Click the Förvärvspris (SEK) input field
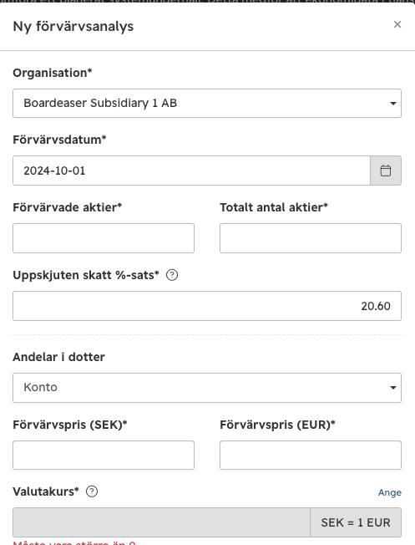The width and height of the screenshot is (415, 545). tap(104, 455)
